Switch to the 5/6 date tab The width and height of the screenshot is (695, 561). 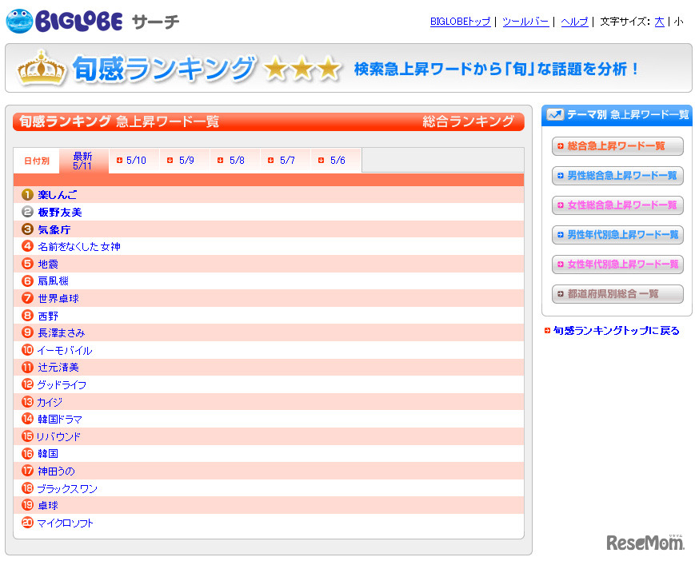click(x=333, y=161)
